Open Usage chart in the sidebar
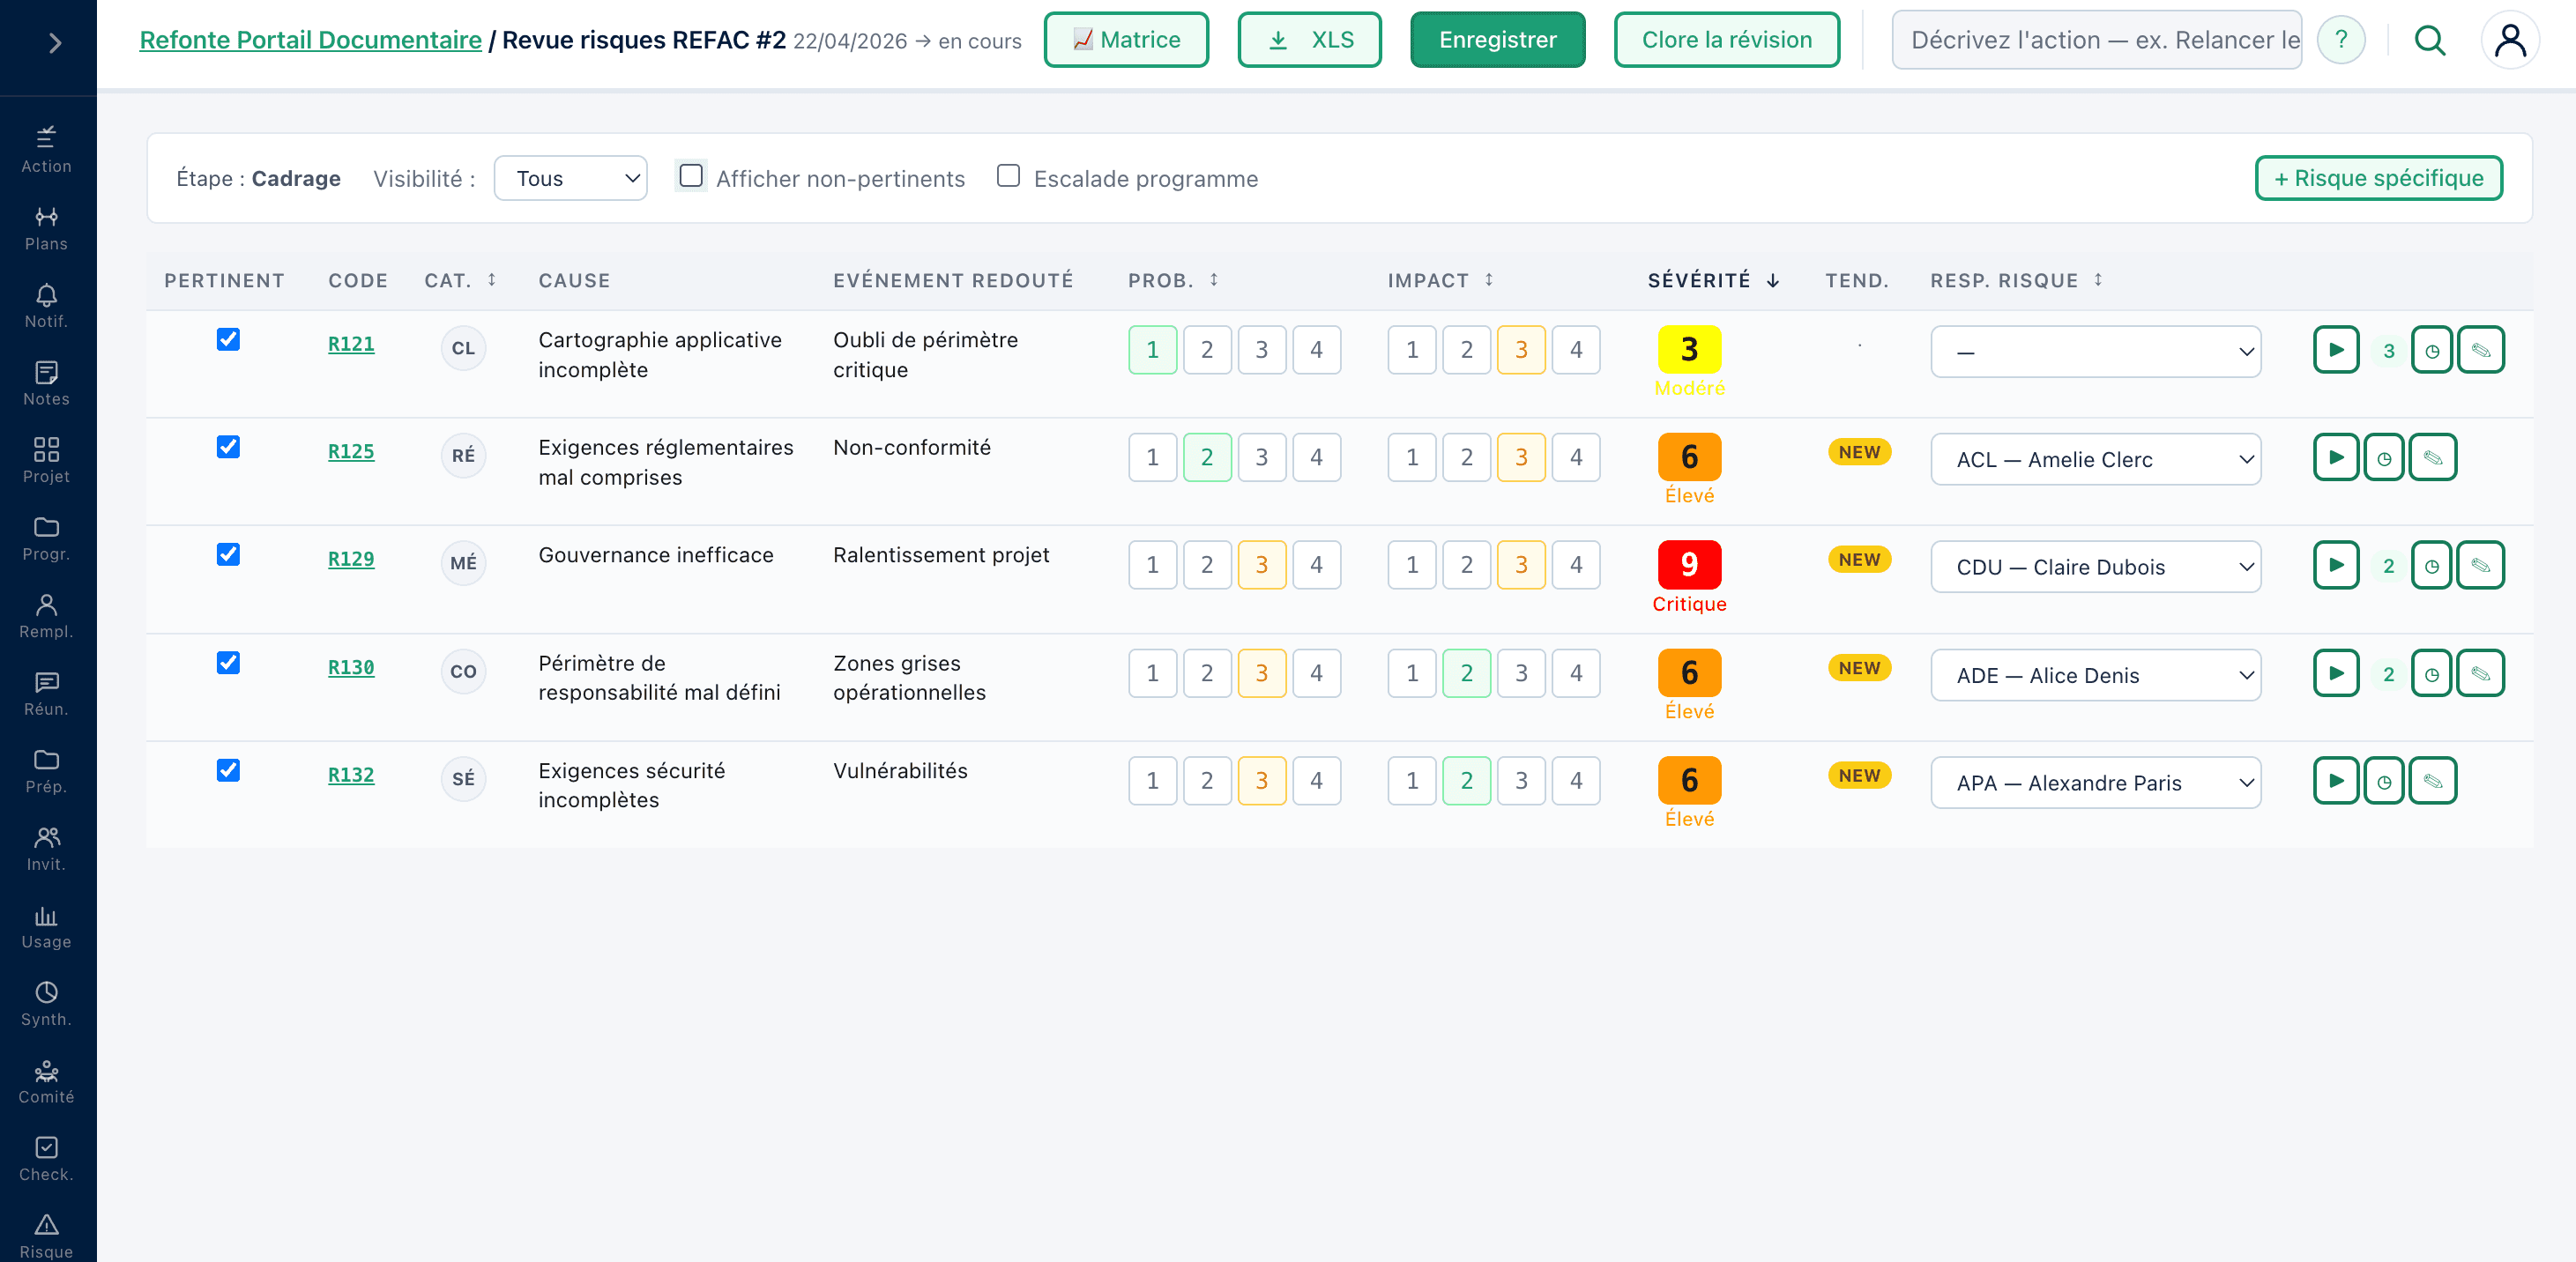 click(x=47, y=926)
